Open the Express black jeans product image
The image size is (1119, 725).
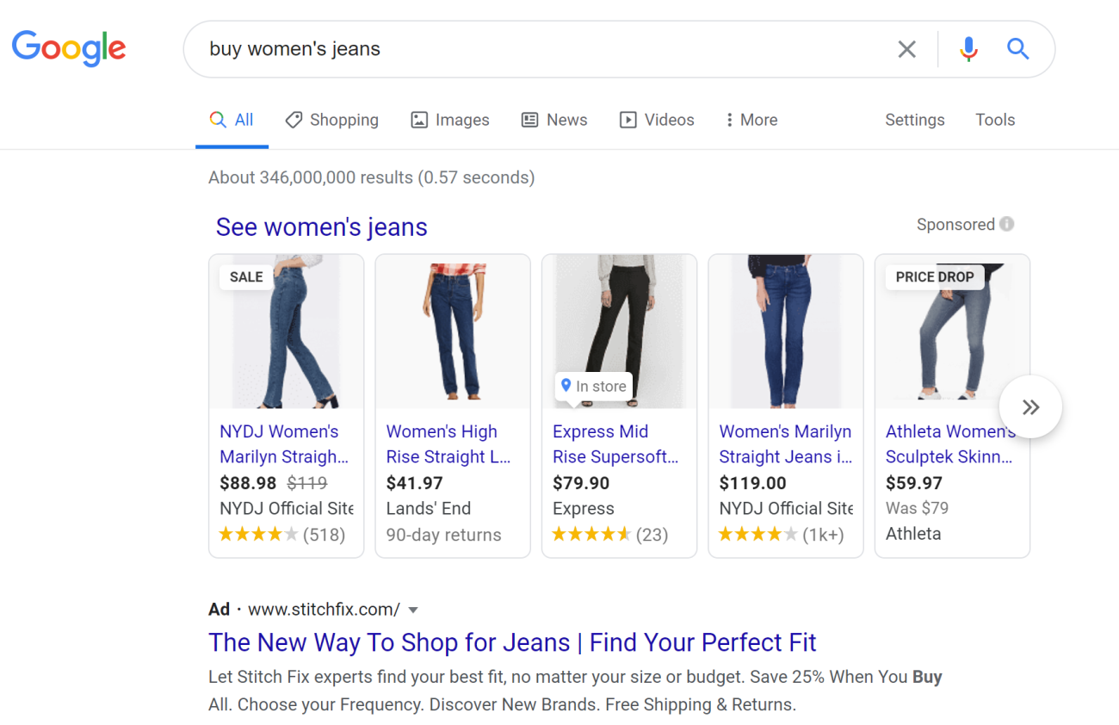point(619,332)
